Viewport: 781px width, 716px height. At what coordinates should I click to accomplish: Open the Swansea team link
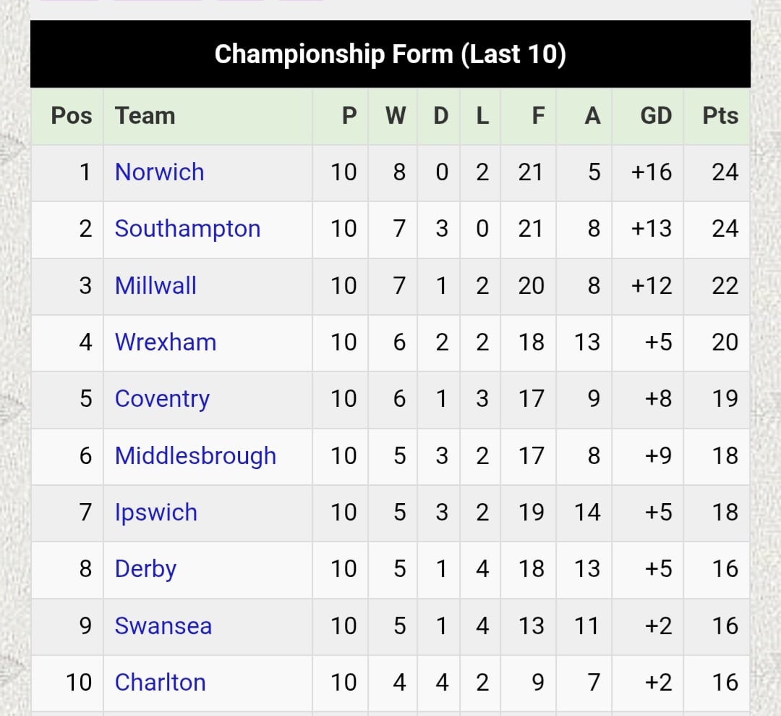[163, 626]
